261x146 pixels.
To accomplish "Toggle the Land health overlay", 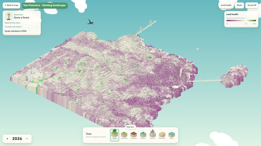I will coord(226,5).
